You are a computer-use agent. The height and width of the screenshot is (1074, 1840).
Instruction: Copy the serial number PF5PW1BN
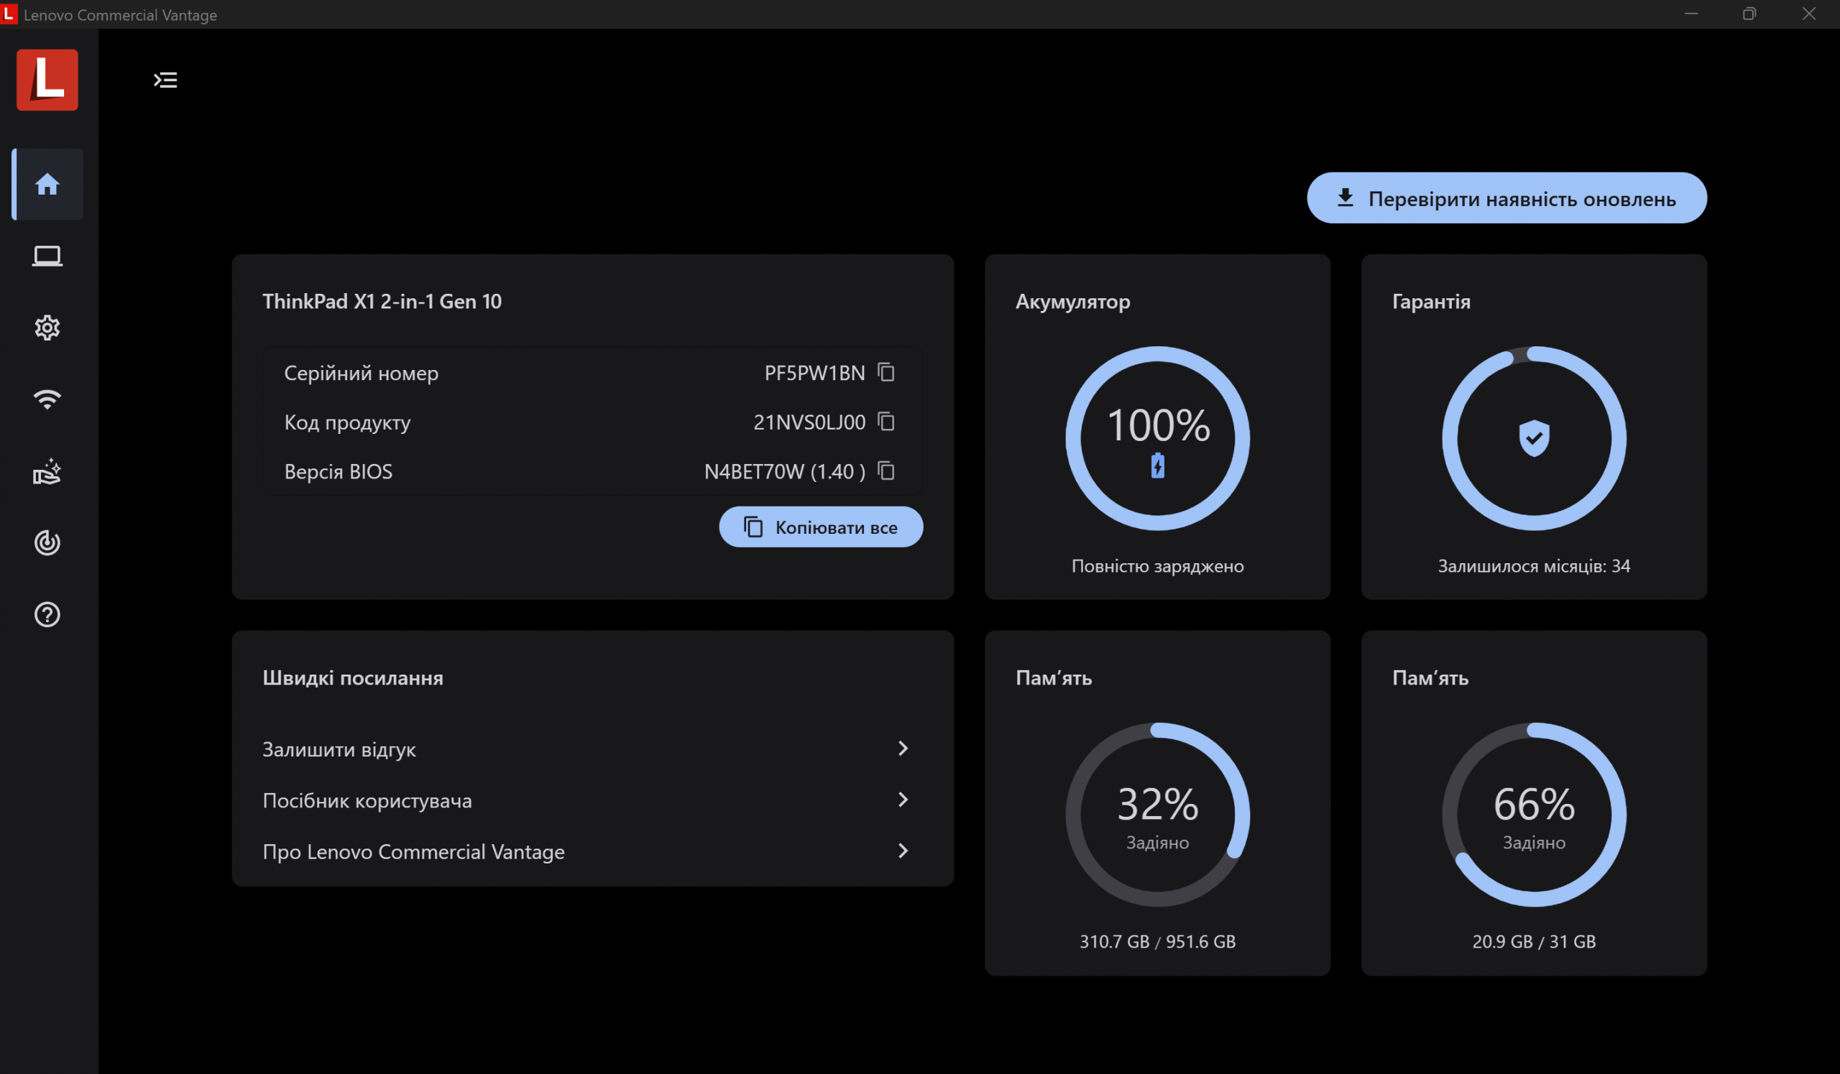coord(885,372)
